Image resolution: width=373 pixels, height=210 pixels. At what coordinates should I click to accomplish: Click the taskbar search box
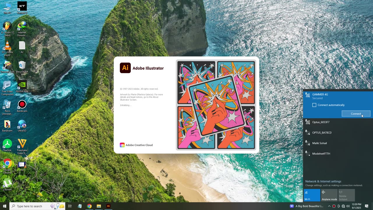(37, 206)
